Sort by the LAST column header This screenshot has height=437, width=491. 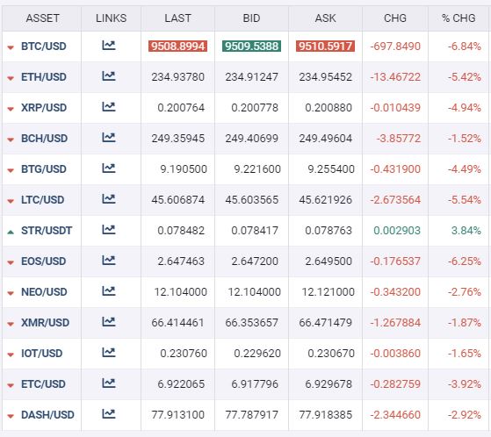coord(177,18)
